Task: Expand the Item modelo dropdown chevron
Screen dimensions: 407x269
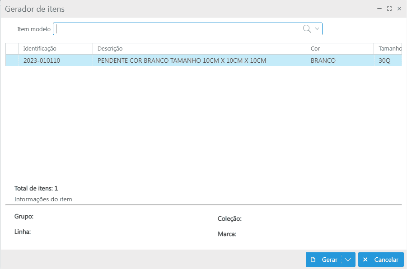Action: click(317, 29)
